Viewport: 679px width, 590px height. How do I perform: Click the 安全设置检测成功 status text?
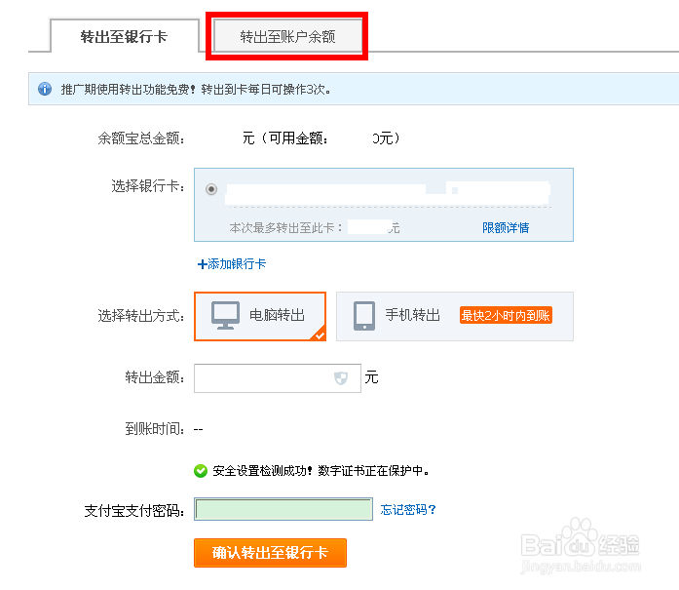[x=321, y=470]
